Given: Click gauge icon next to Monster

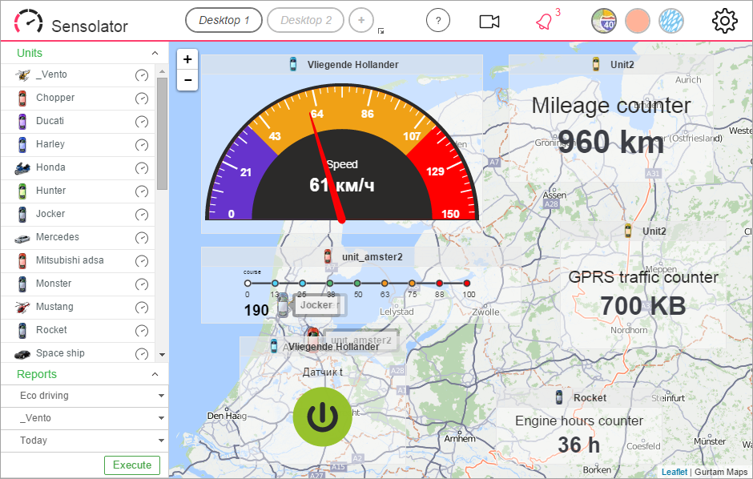Looking at the screenshot, I should pos(142,284).
